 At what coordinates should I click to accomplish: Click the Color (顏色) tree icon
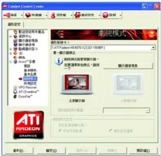coord(15,57)
